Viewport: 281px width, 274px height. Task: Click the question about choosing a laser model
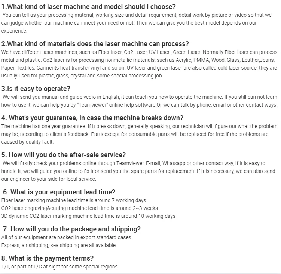89,6
